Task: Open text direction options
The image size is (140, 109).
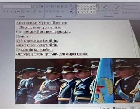Action: point(72,5)
